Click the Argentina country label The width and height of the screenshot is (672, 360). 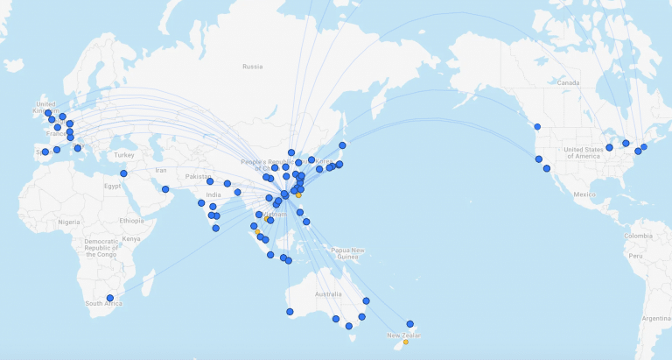point(656,319)
